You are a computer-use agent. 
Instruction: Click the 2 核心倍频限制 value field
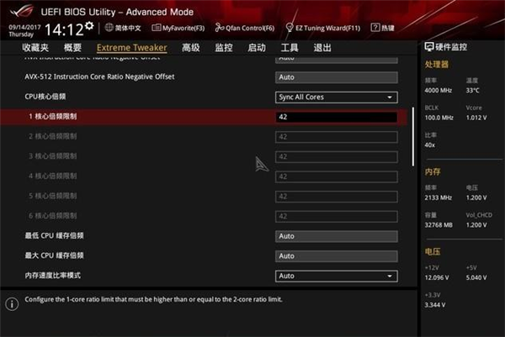[x=337, y=137]
